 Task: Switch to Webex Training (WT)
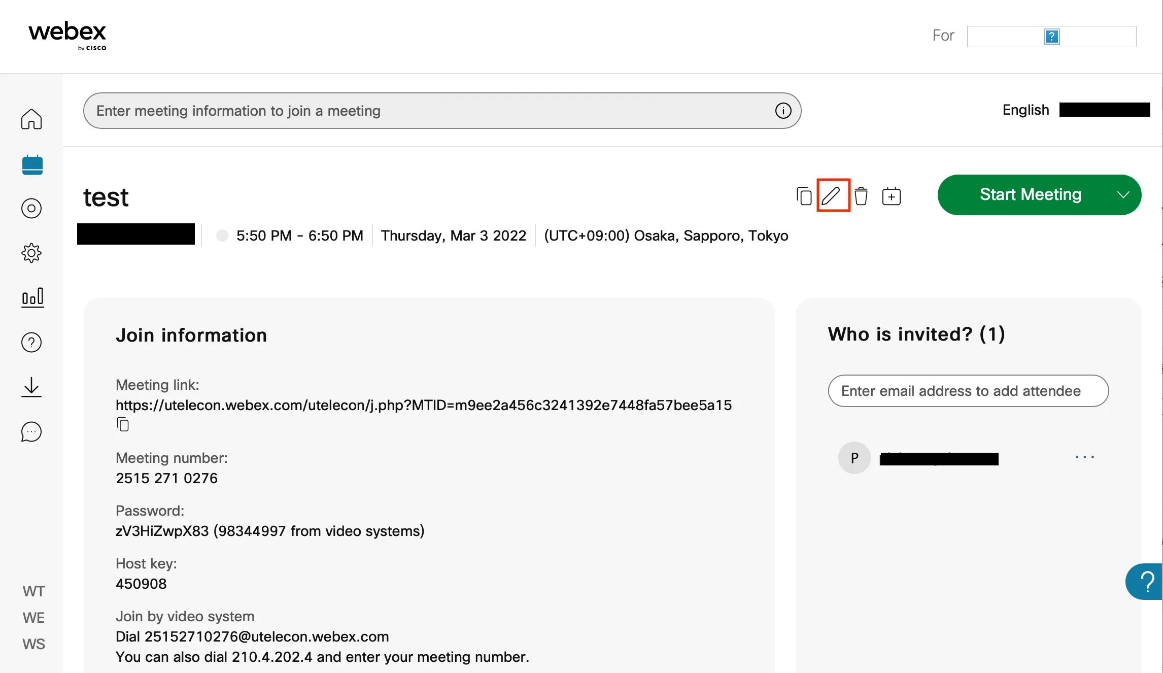pos(33,591)
